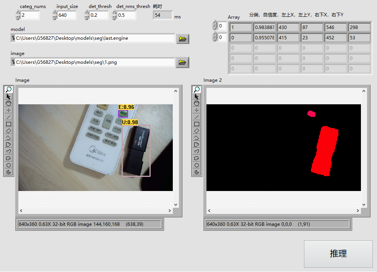Click the Image 2 scroll right arrow

pyautogui.click(x=358, y=210)
